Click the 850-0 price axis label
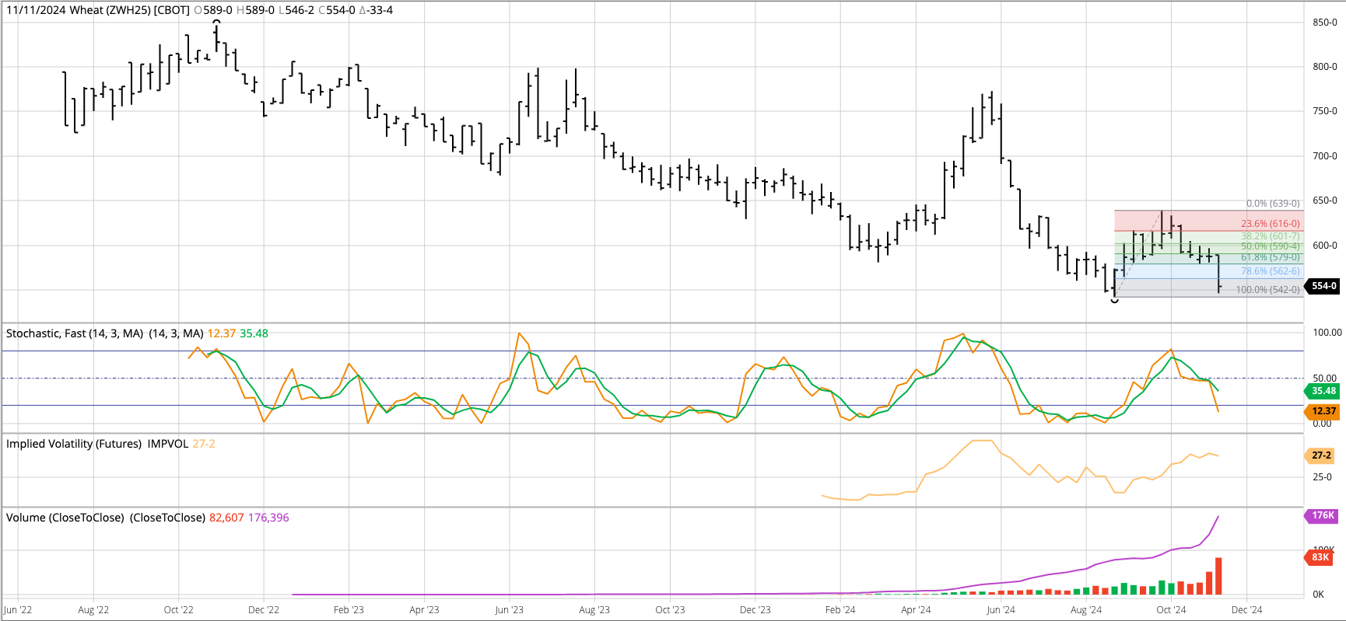Image resolution: width=1346 pixels, height=621 pixels. pyautogui.click(x=1325, y=23)
